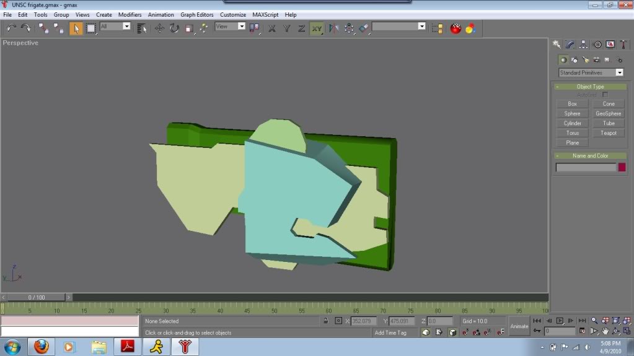Image resolution: width=634 pixels, height=356 pixels.
Task: Toggle the Animate mode button
Action: (519, 326)
